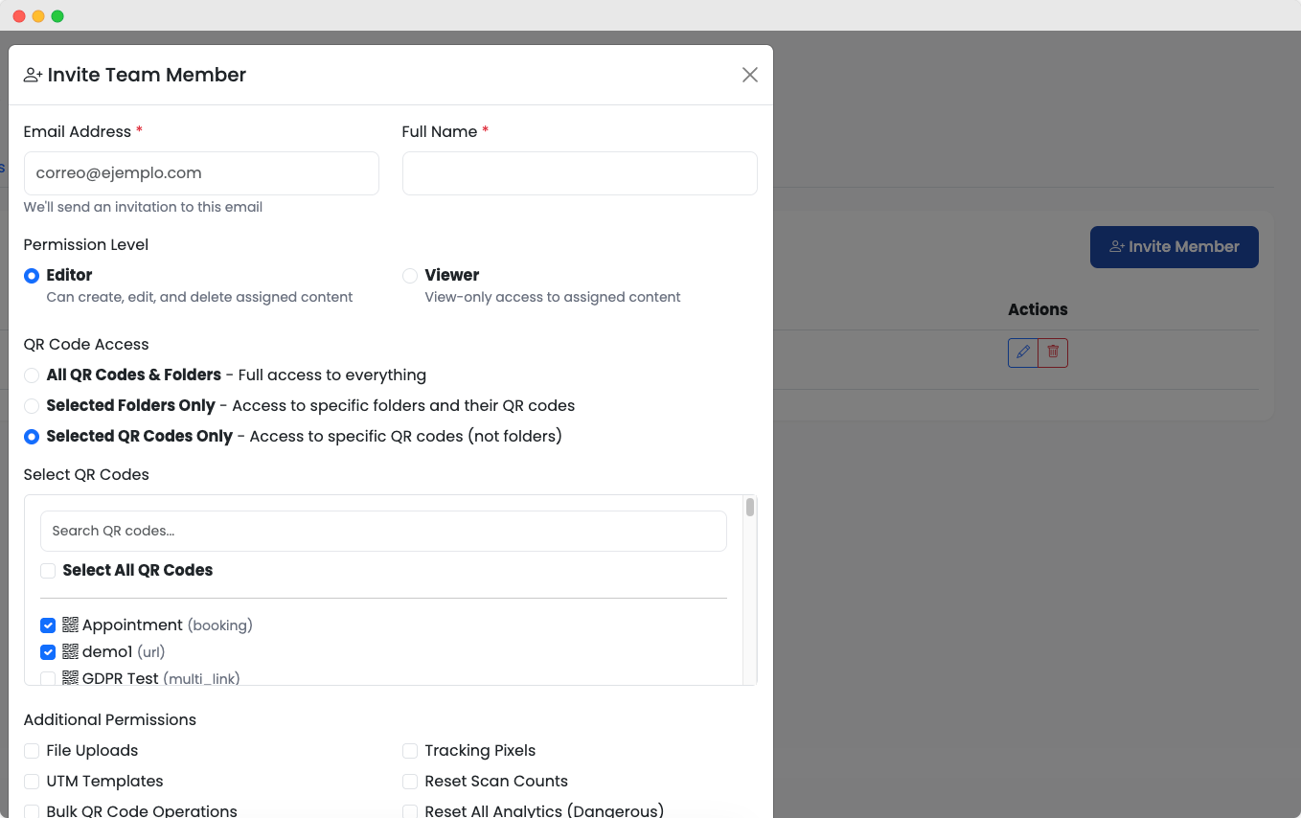Click the Search QR codes field
Viewport: 1301px width, 818px height.
tap(383, 531)
